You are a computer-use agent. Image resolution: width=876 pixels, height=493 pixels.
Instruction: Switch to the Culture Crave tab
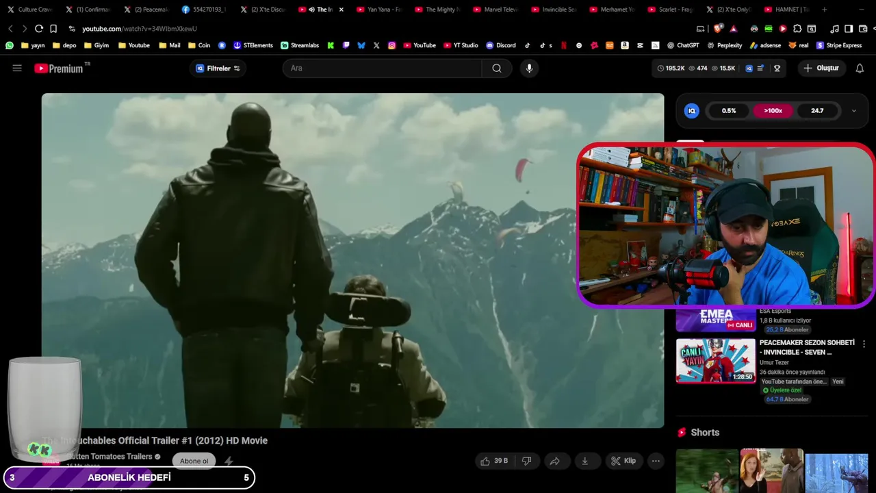[29, 10]
